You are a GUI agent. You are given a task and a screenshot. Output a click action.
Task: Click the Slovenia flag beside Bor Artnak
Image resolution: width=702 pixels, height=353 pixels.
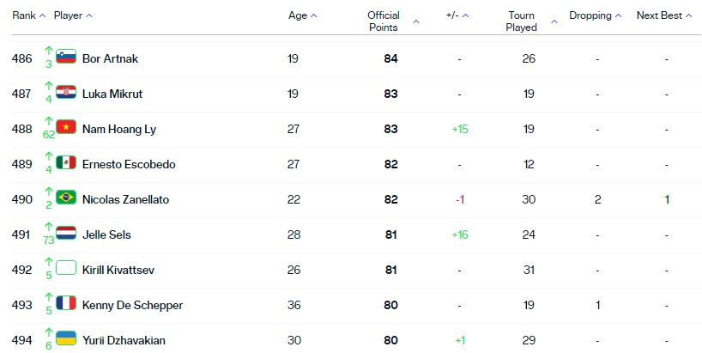pyautogui.click(x=66, y=57)
